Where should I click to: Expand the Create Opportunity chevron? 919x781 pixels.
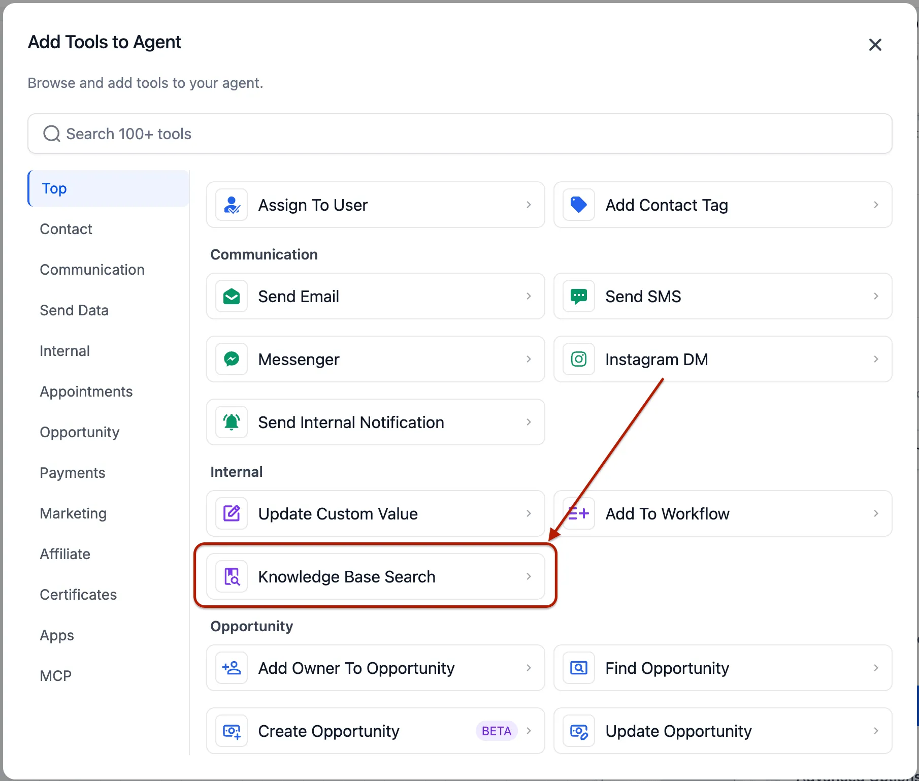tap(529, 731)
